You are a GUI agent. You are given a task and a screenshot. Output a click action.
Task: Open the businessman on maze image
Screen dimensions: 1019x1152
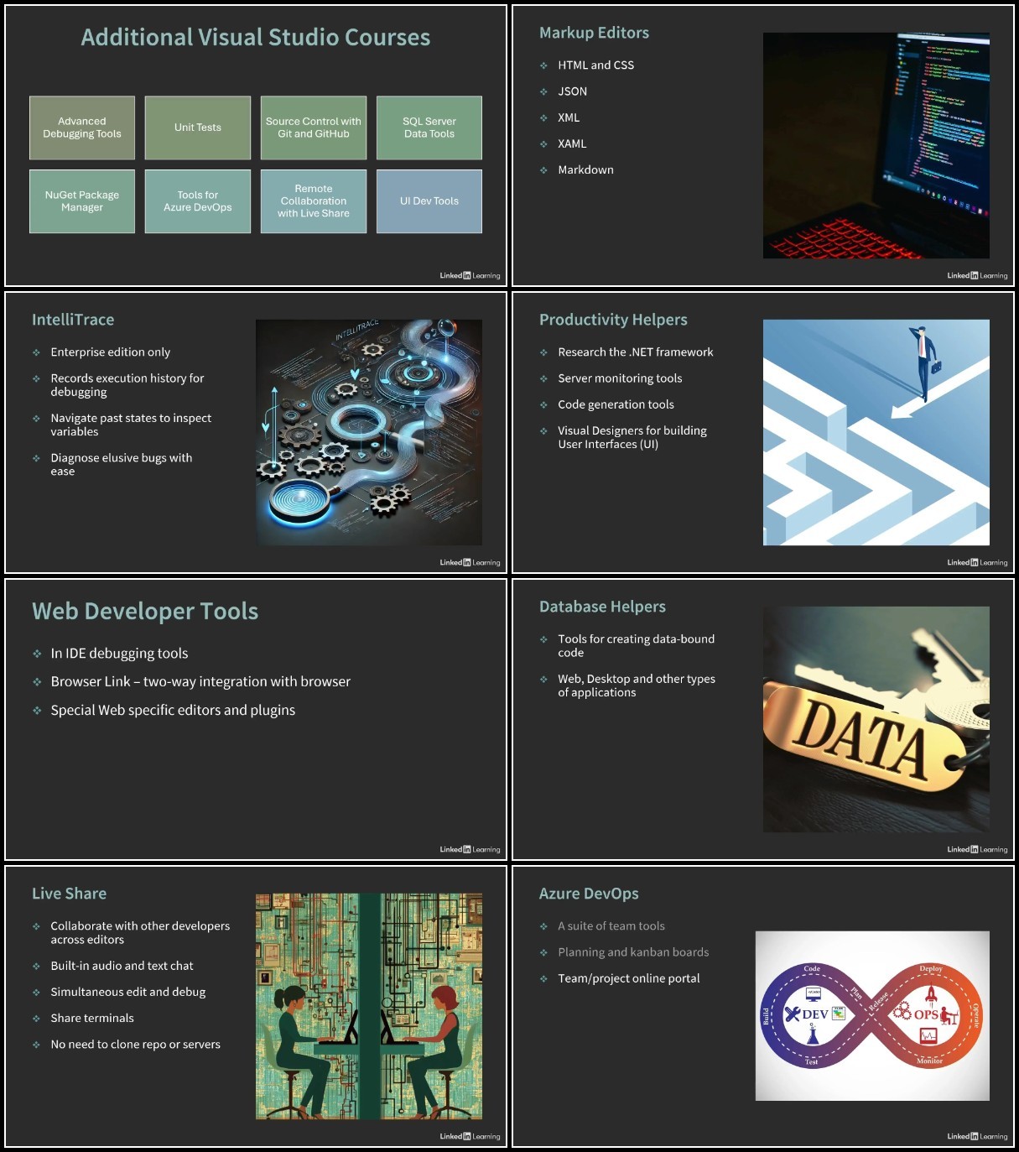pos(876,432)
